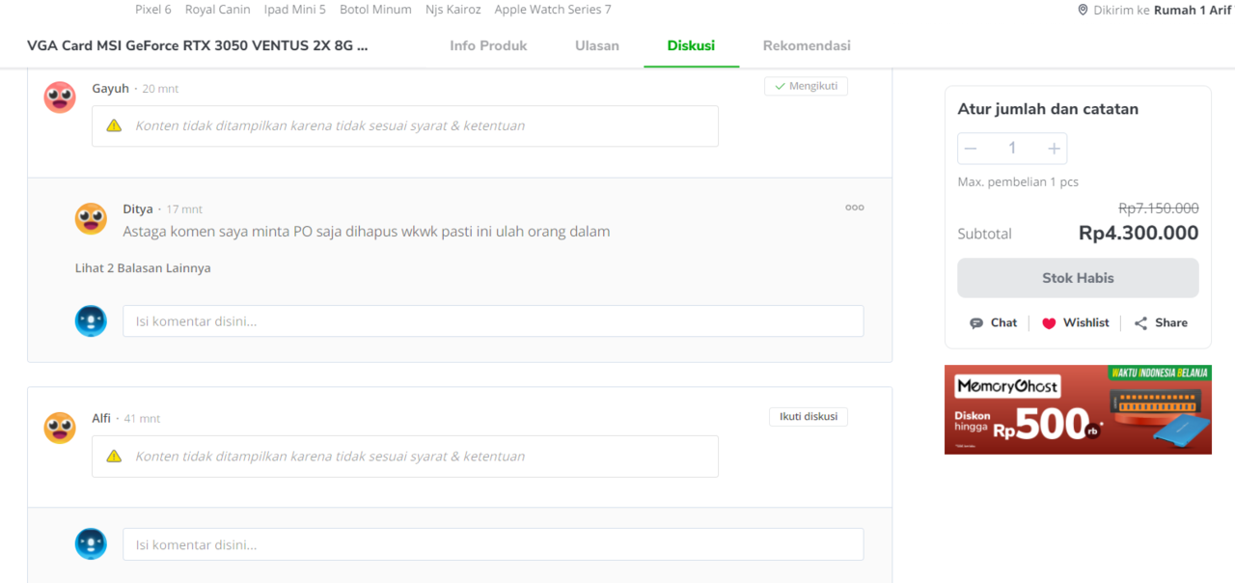Increase quantity with the plus button
1235x583 pixels.
(x=1054, y=149)
